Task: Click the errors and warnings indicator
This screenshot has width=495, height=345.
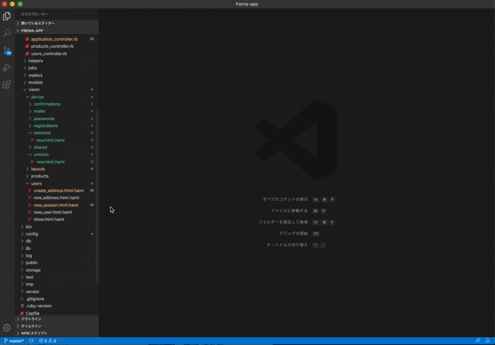Action: 47,341
